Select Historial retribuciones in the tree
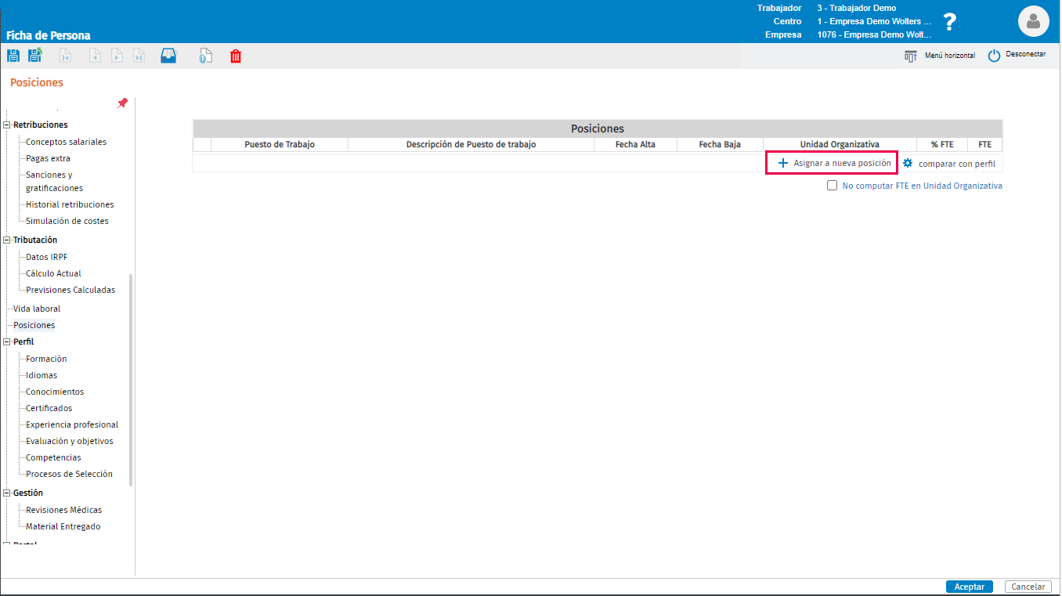 [70, 204]
